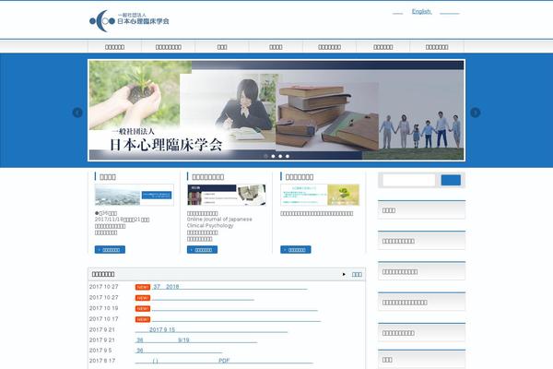Click 'Online Journal of Japanese Clinical Psychology' text
553x369 pixels.
coord(219,222)
